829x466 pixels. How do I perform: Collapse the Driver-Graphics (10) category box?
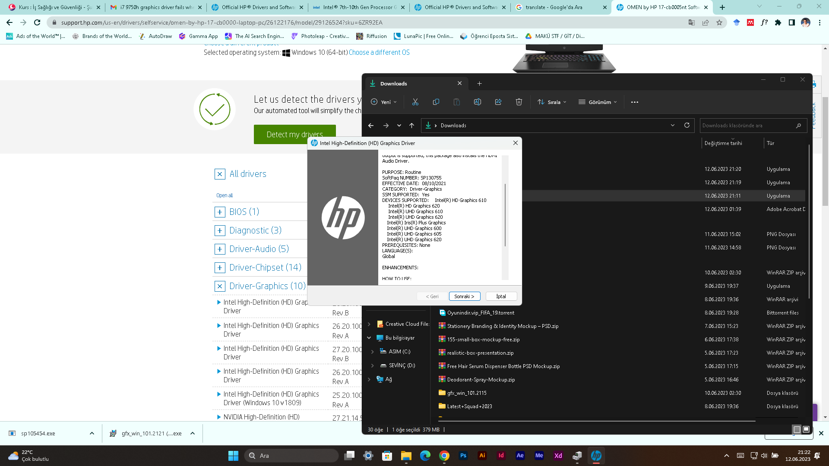pyautogui.click(x=220, y=286)
